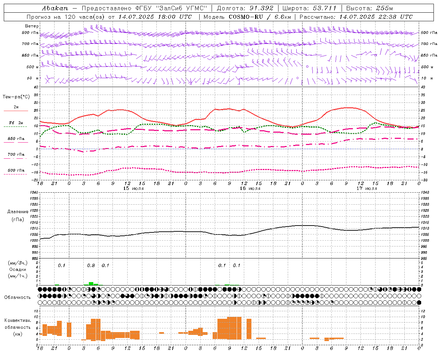Click 'Модель COSMO-RU / 6.6км' label

pos(247,17)
